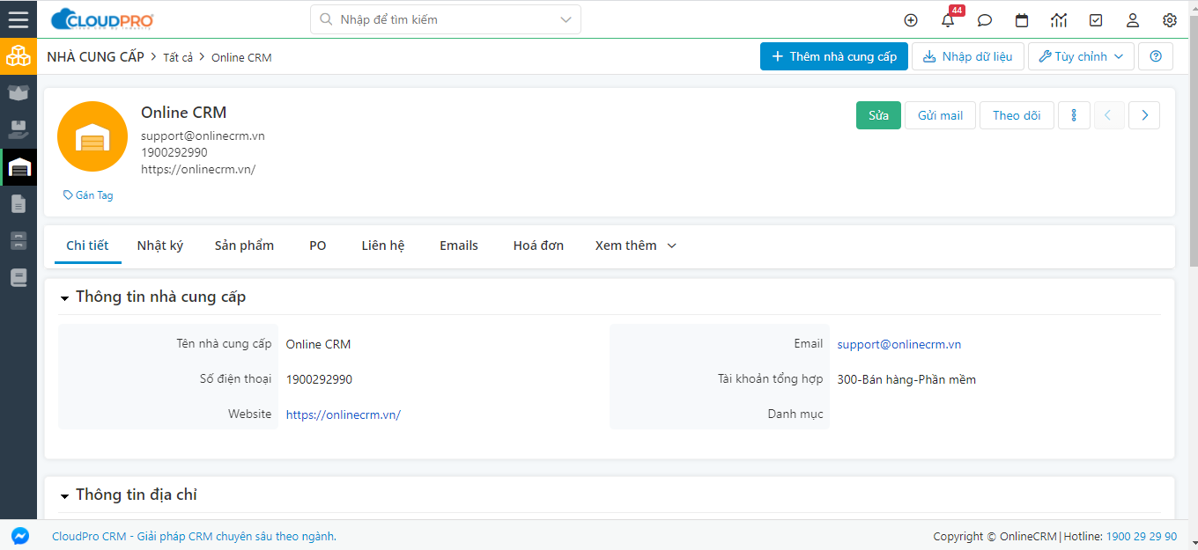This screenshot has height=550, width=1198.
Task: Click the Nhập dữ liệu import button
Action: point(968,56)
